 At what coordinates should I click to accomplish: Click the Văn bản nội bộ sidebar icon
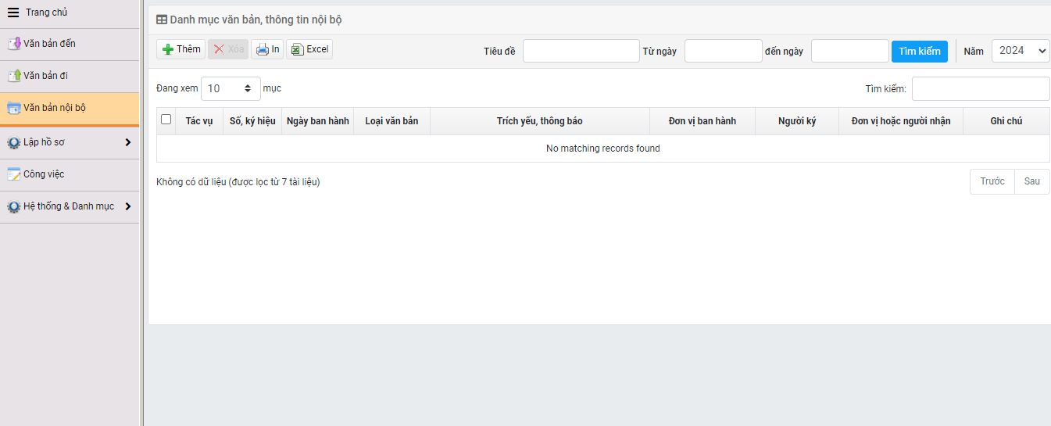click(x=13, y=108)
